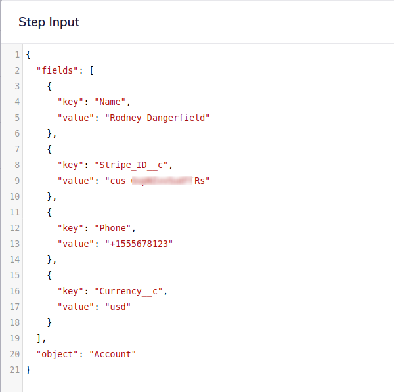The image size is (394, 392).
Task: Click the closing brace on line 21
Action: pos(28,370)
